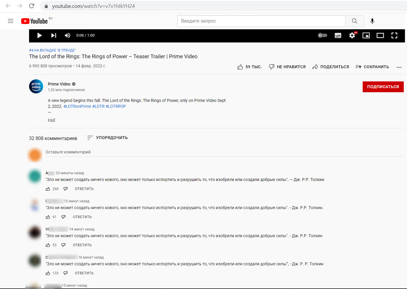Enable theater mode in the player
The width and height of the screenshot is (407, 289).
380,35
